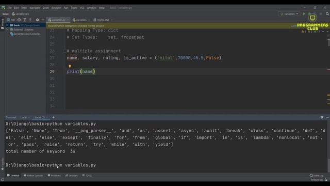Expand the 'basic' project folder
The width and height of the screenshot is (330, 186).
(x=7, y=25)
